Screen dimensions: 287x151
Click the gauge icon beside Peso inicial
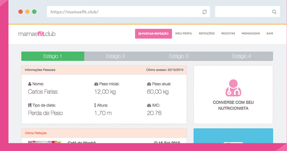(x=96, y=84)
